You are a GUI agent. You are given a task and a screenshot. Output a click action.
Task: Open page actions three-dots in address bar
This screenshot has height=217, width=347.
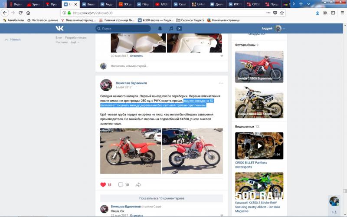tap(268, 13)
